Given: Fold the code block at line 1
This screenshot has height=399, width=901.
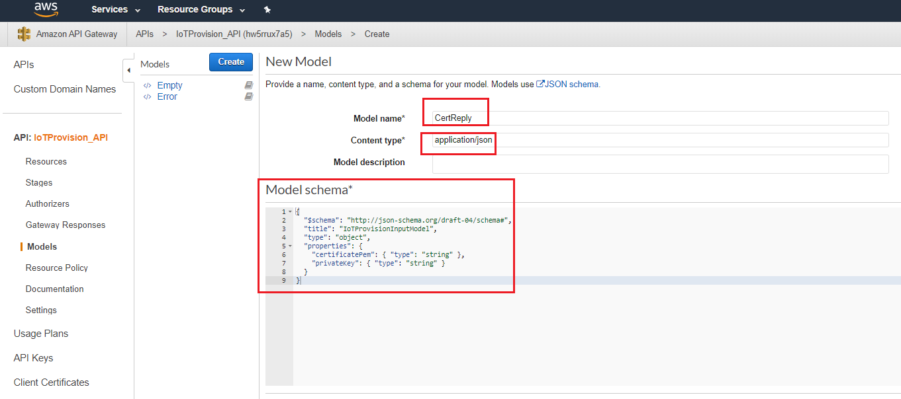Looking at the screenshot, I should point(290,211).
